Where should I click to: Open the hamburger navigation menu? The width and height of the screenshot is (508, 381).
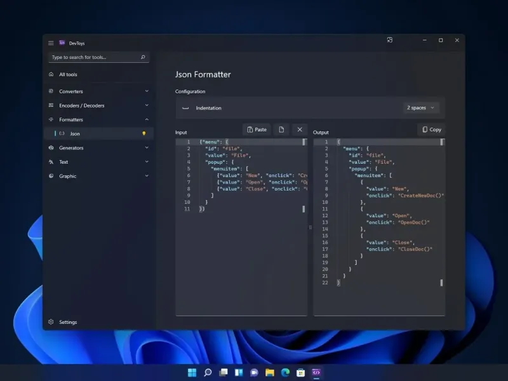(x=51, y=43)
